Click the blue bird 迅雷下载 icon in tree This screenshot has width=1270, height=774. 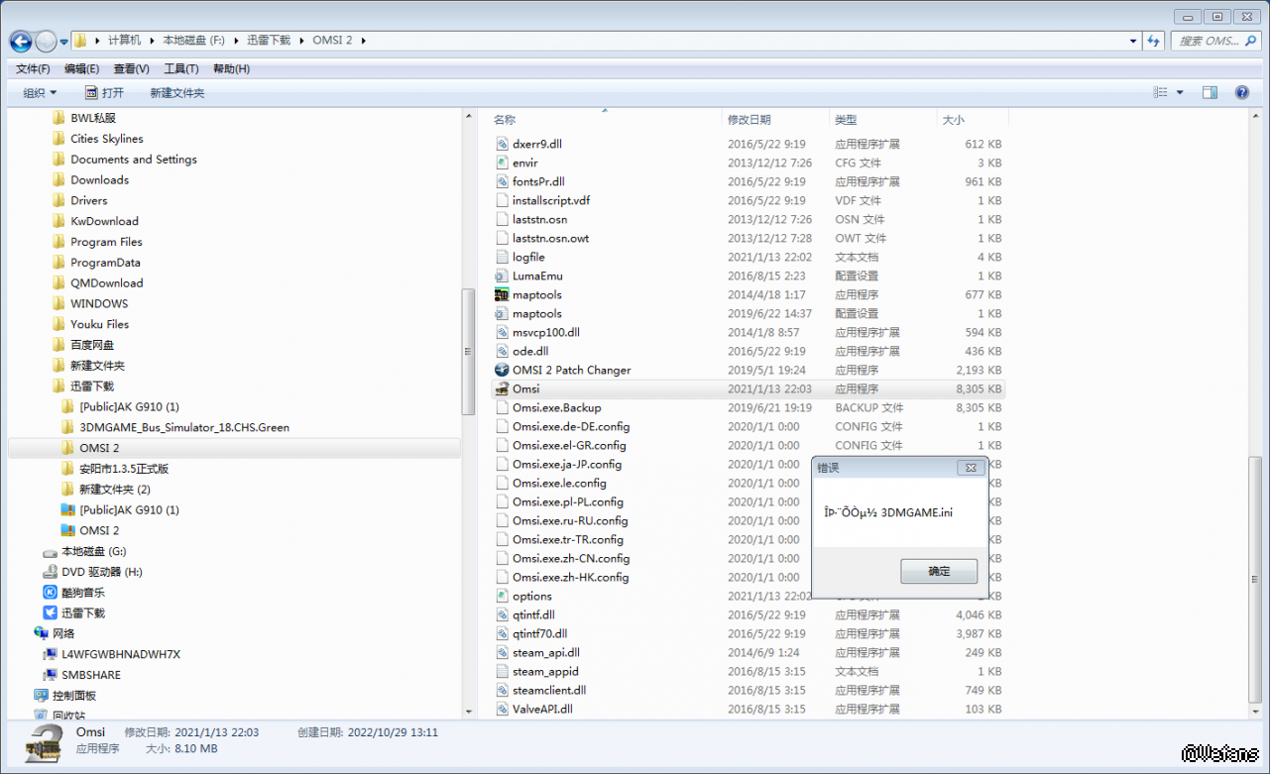click(50, 612)
